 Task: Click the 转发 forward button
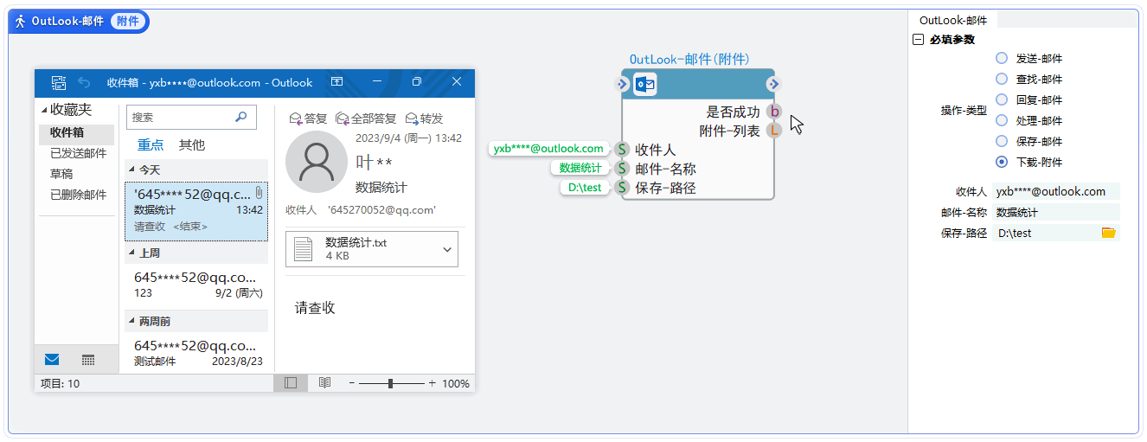click(x=425, y=119)
